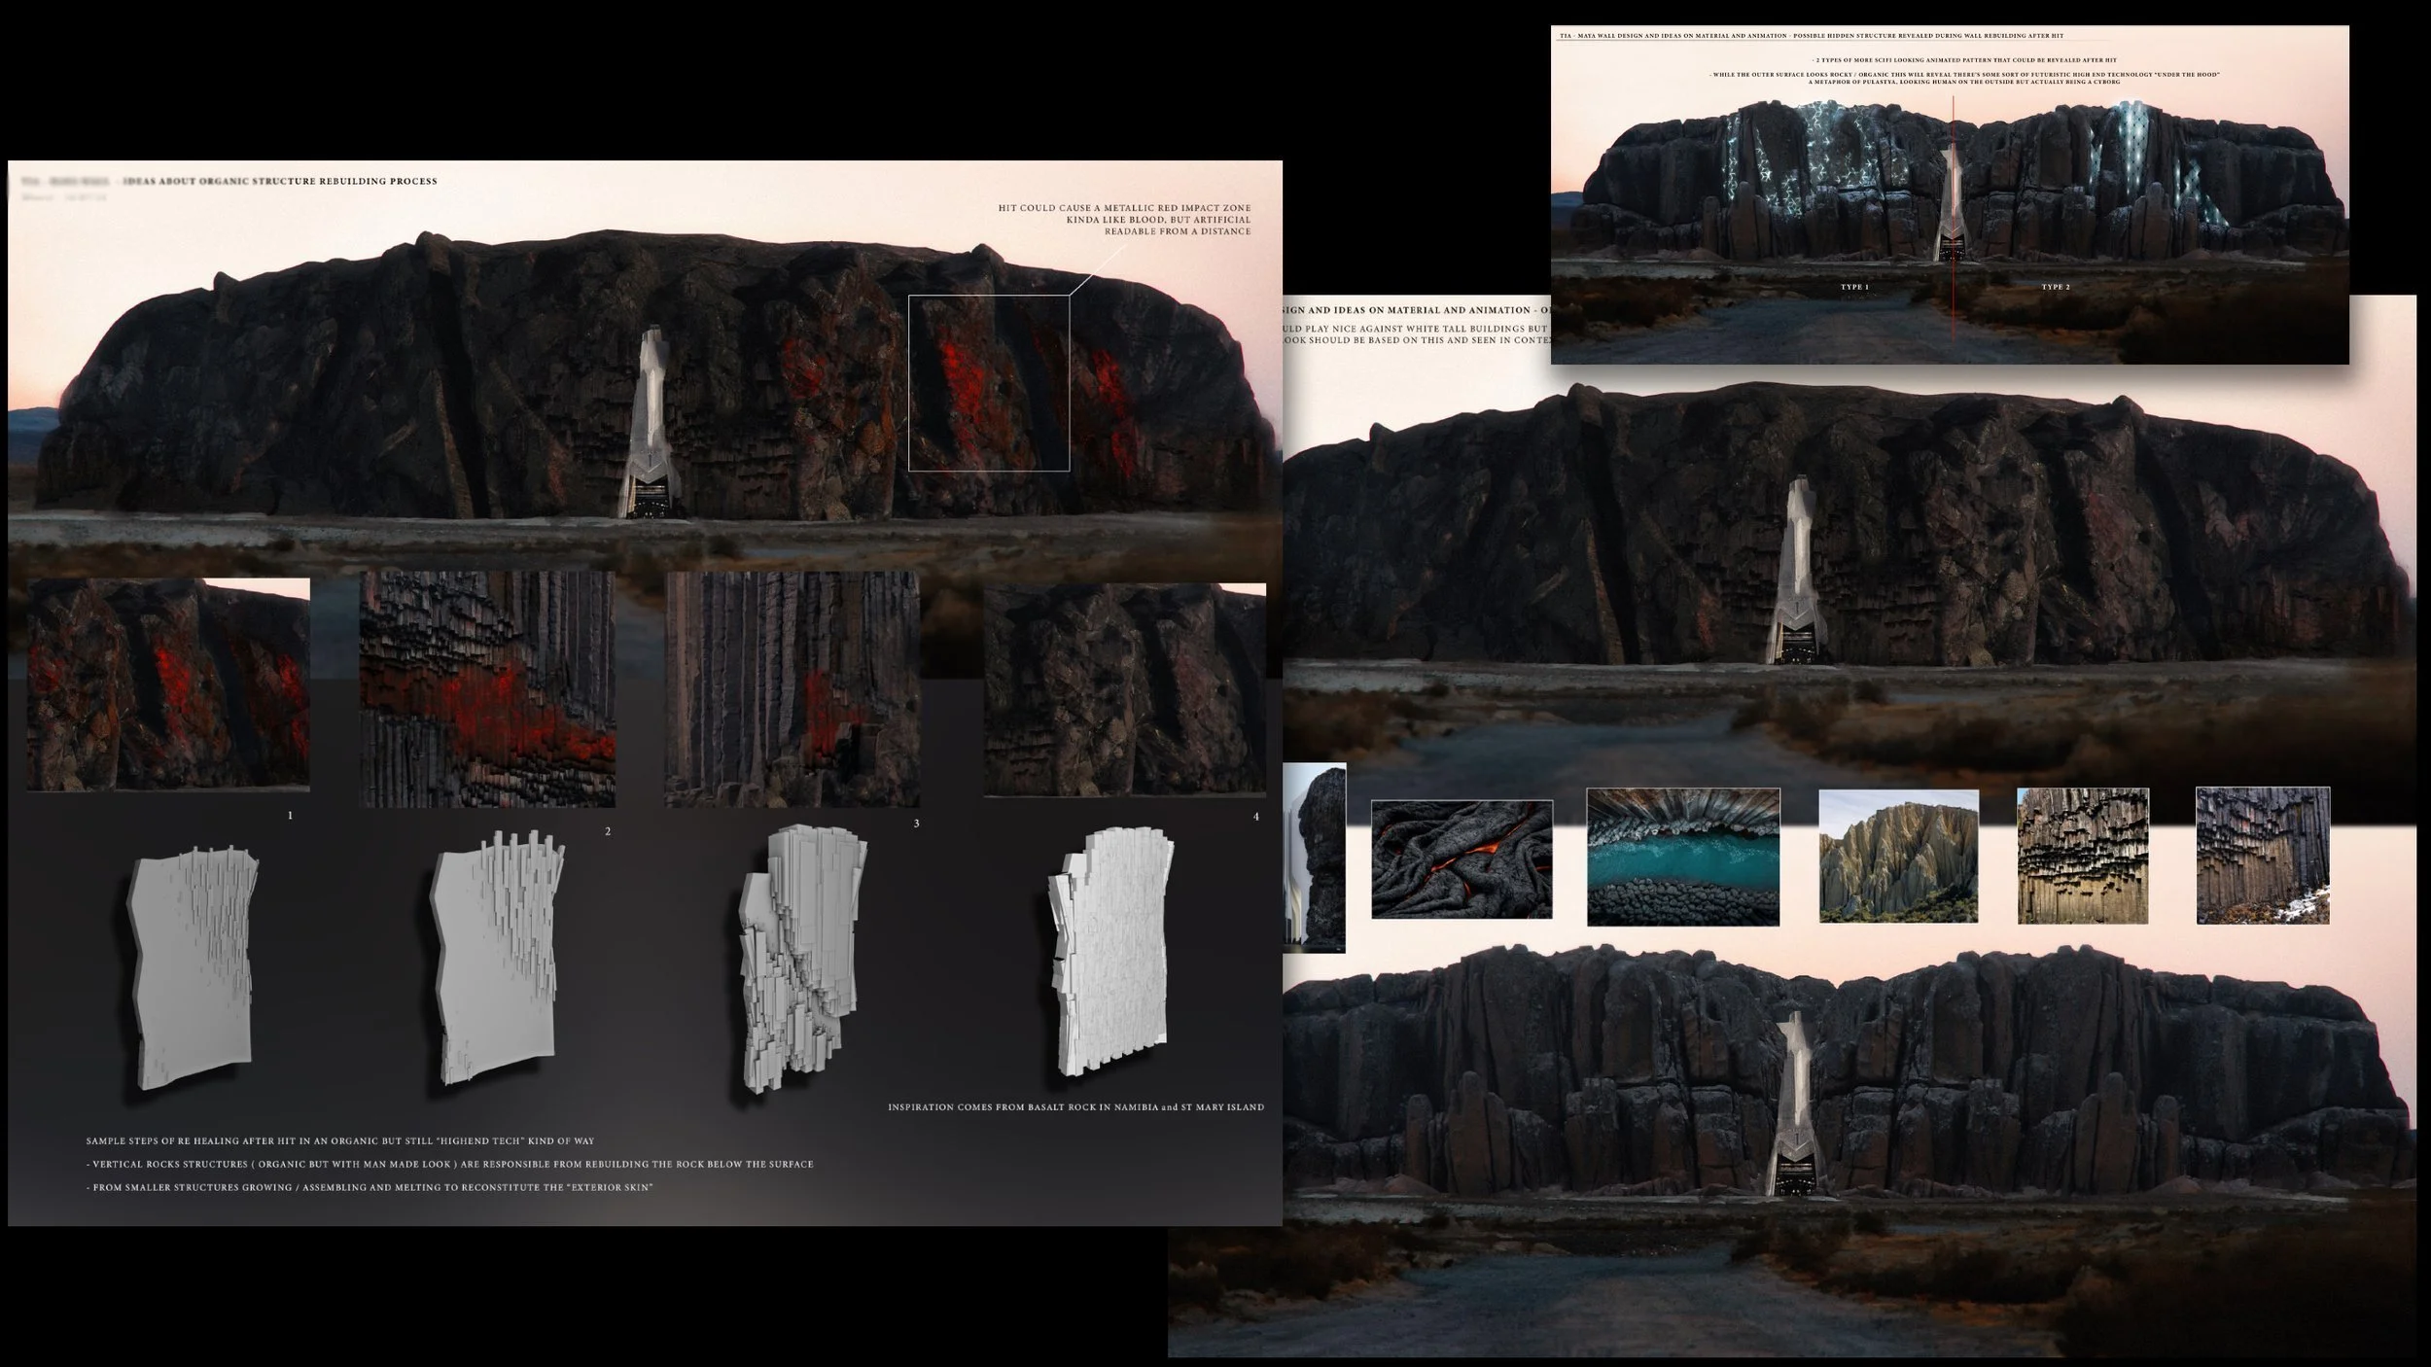Select closeup image numbered 2 of columns
Image resolution: width=2431 pixels, height=1367 pixels.
[x=487, y=689]
